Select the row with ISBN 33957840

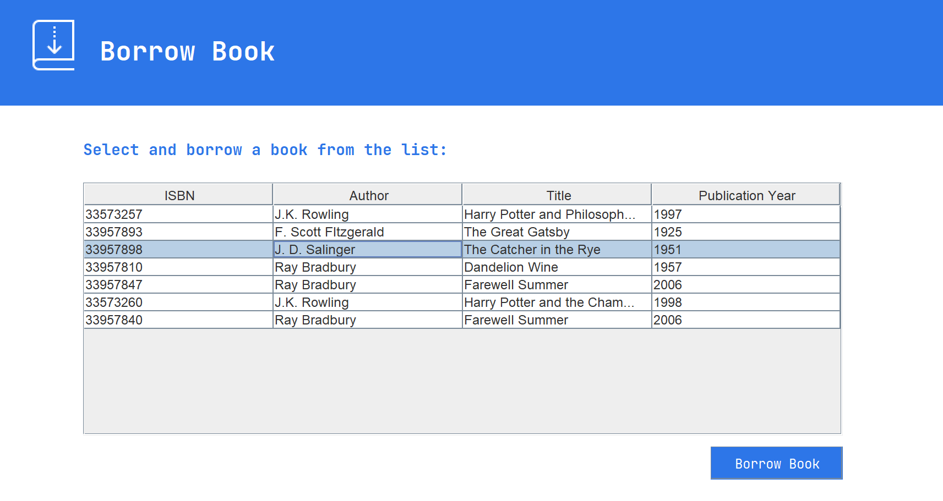click(x=462, y=320)
